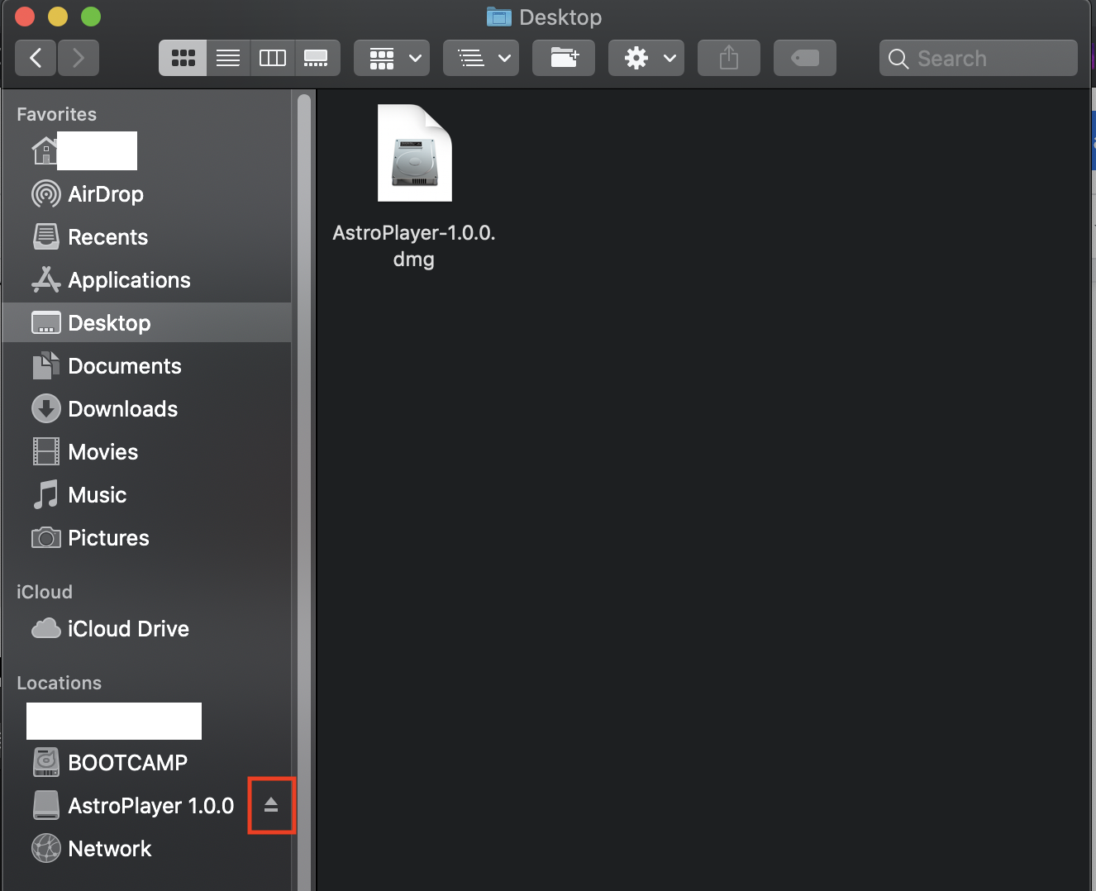Minimize the Finder window
This screenshot has height=891, width=1096.
coord(58,17)
